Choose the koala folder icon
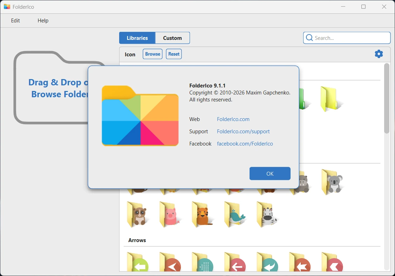The width and height of the screenshot is (395, 276). pos(332,182)
